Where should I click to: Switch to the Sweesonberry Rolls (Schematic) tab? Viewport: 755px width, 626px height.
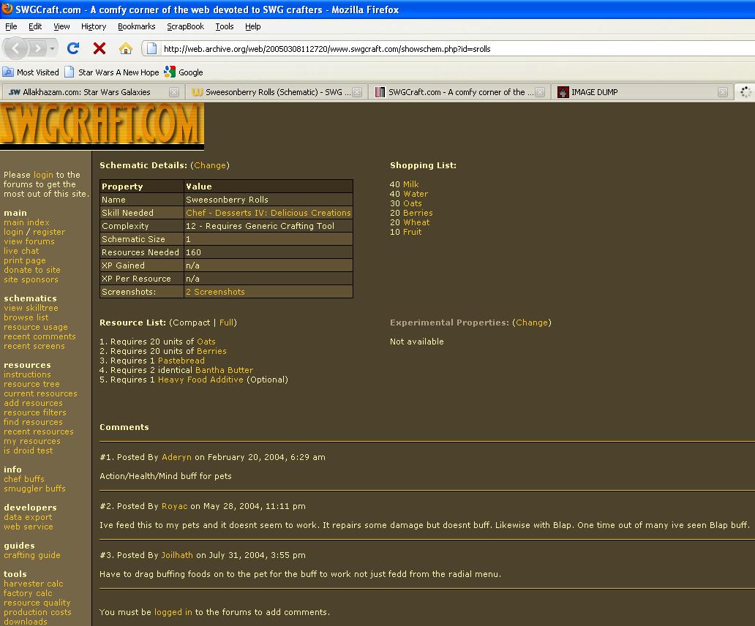(274, 92)
